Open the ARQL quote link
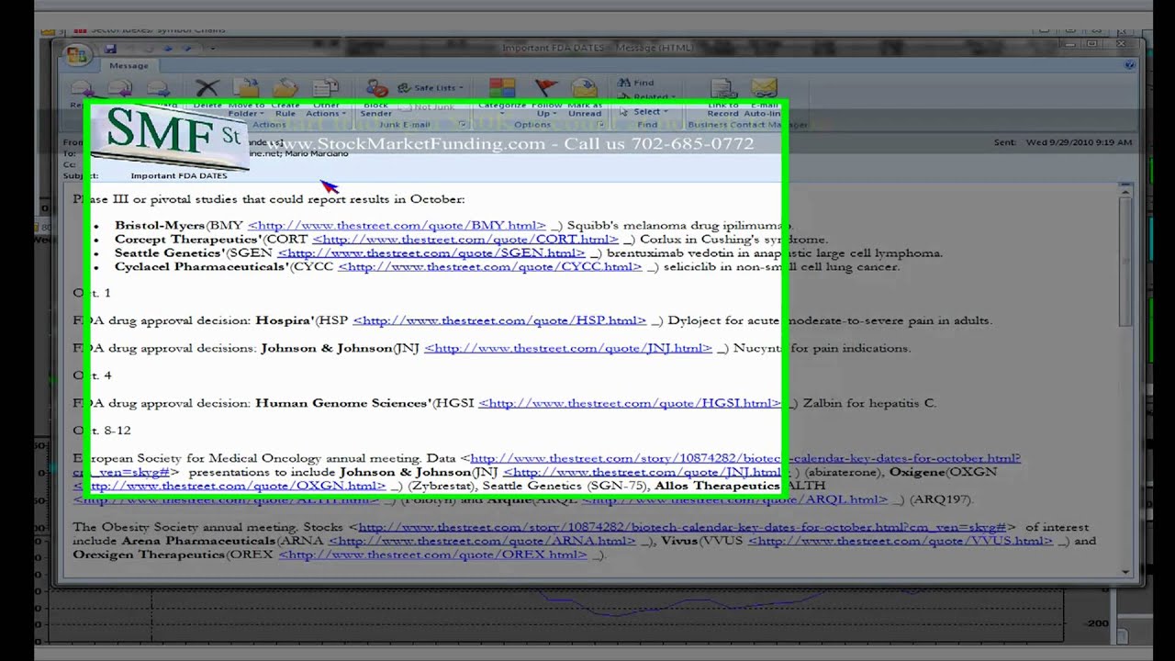Image resolution: width=1175 pixels, height=661 pixels. pyautogui.click(x=734, y=499)
